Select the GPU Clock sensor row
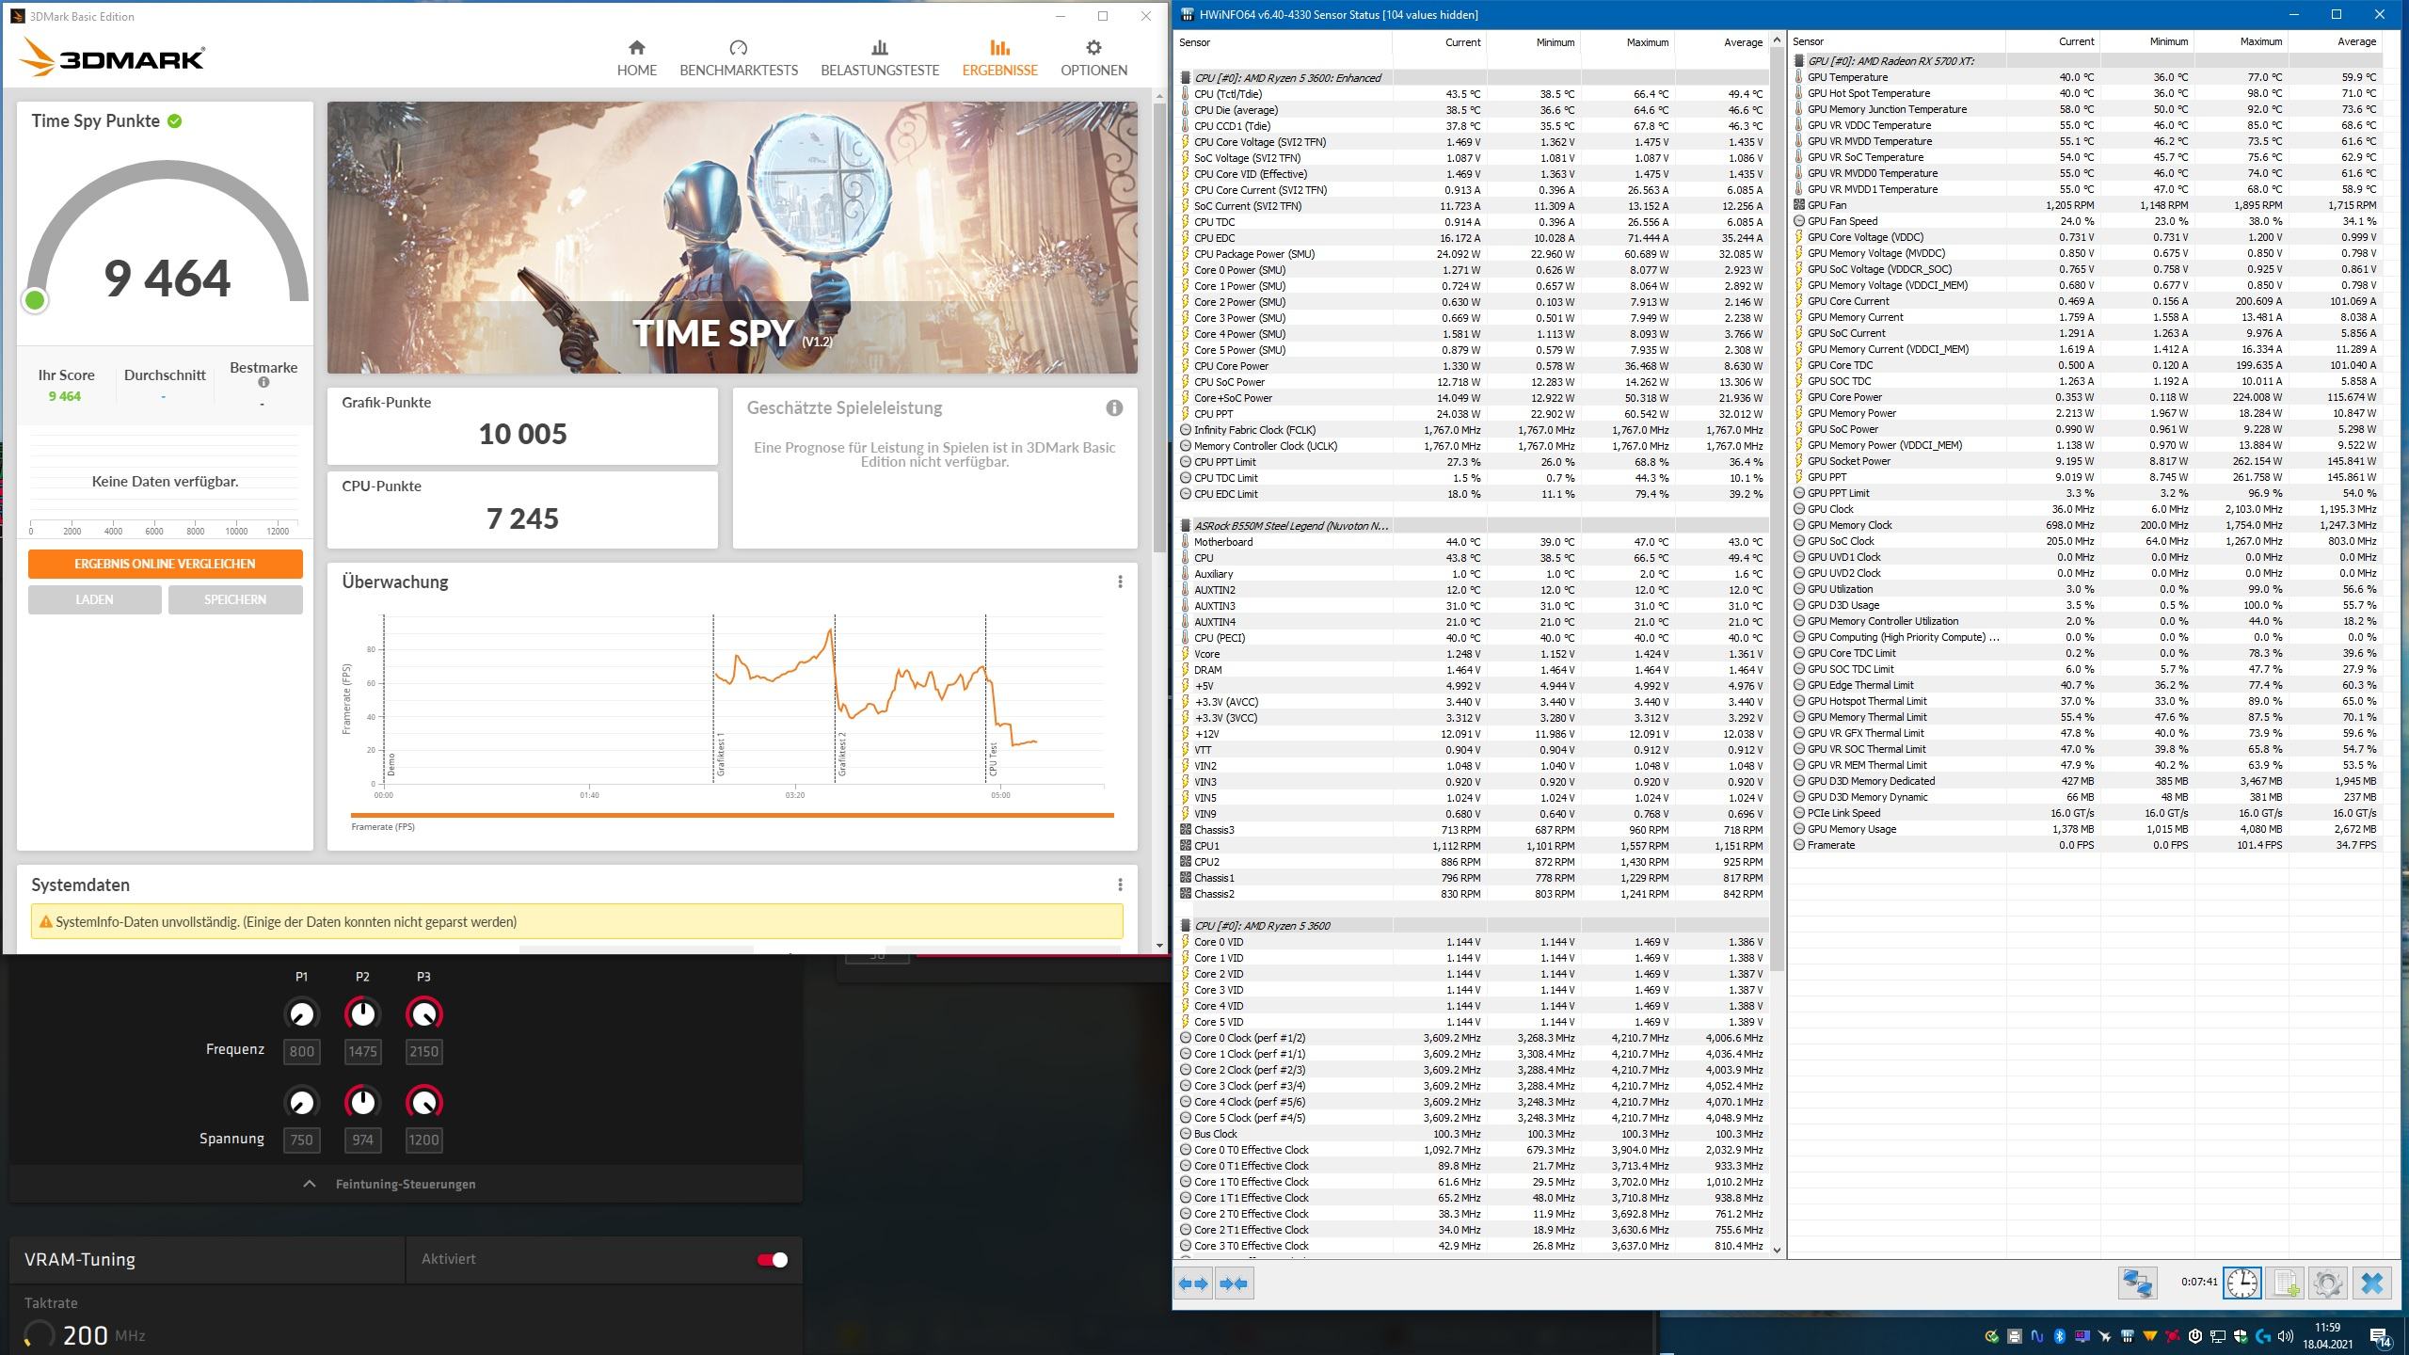The image size is (2409, 1355). pyautogui.click(x=2086, y=509)
